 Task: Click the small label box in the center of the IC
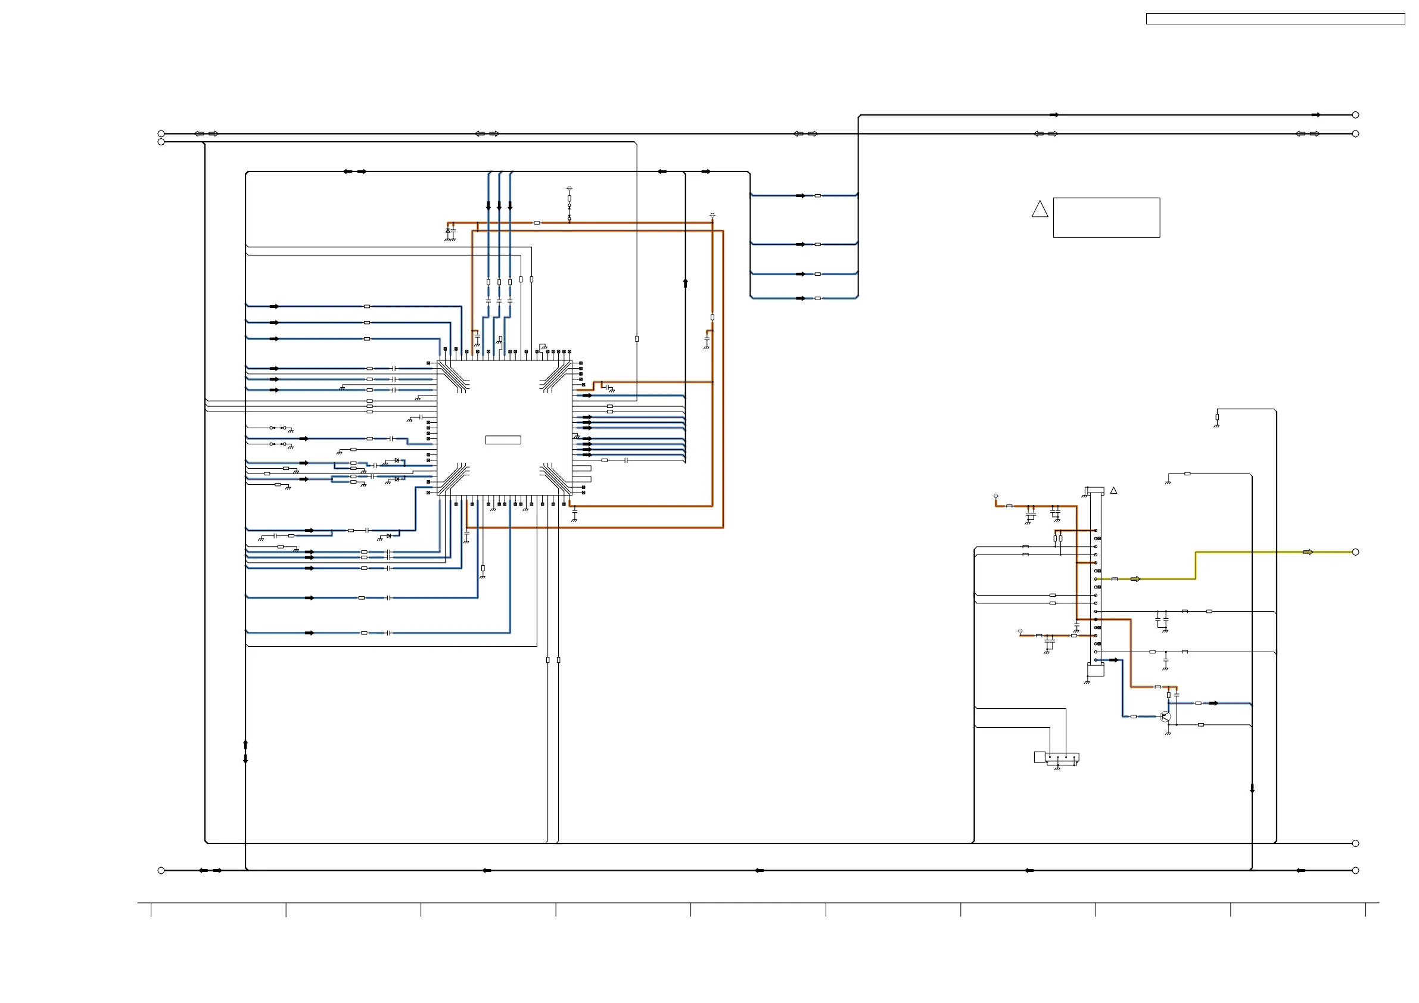pos(503,440)
